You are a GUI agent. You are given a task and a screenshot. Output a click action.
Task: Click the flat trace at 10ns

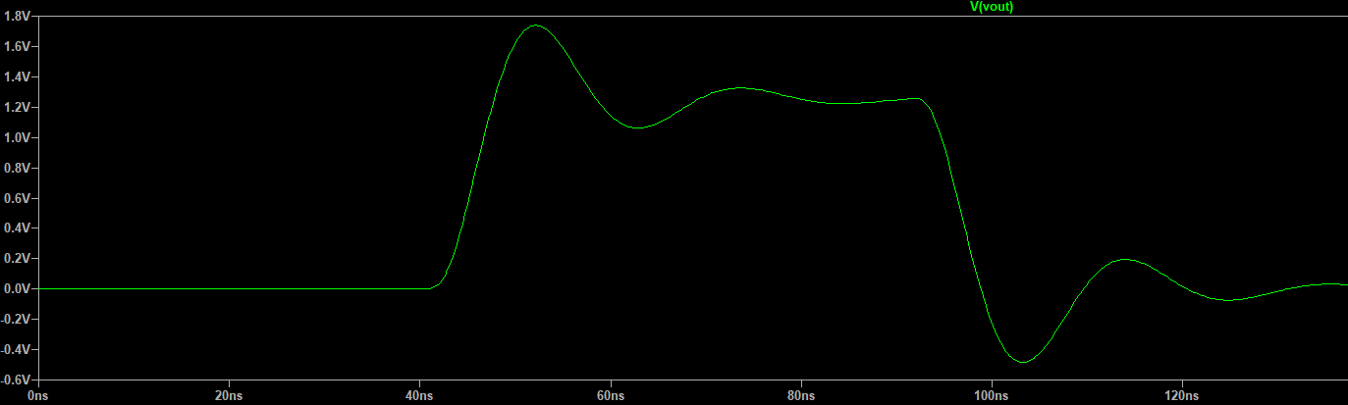[x=134, y=288]
